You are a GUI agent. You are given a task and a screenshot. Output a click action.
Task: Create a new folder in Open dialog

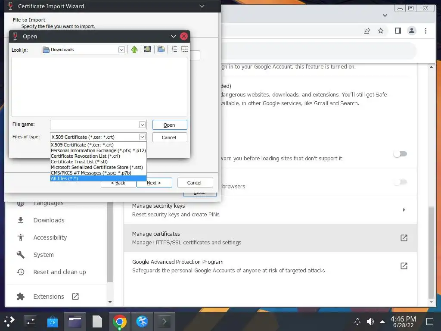161,49
